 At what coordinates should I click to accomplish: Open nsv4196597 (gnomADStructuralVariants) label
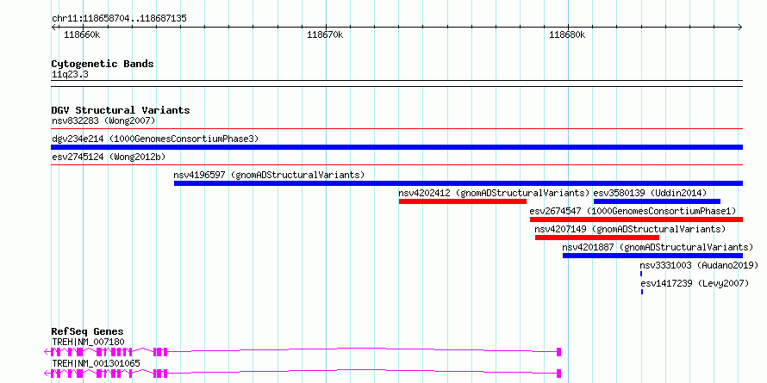(269, 175)
